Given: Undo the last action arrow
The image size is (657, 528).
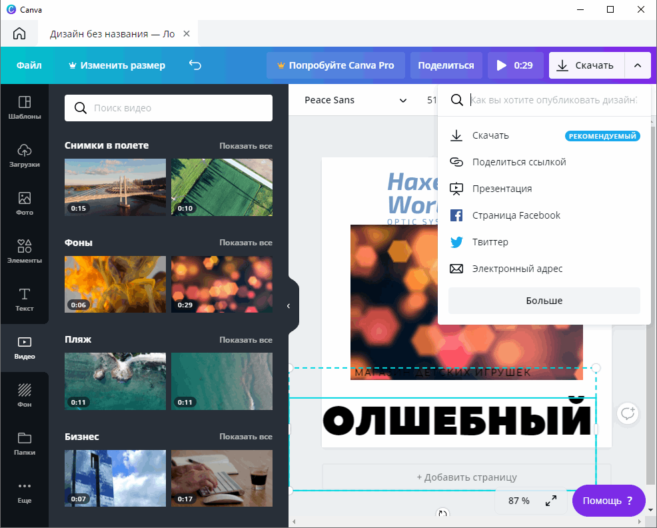Looking at the screenshot, I should point(195,65).
